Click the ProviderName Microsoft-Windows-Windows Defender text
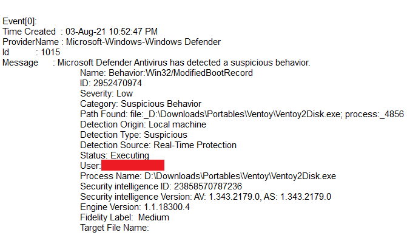This screenshot has height=238, width=407. [x=112, y=42]
